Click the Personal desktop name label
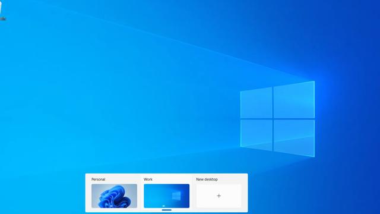Image resolution: width=380 pixels, height=214 pixels. pyautogui.click(x=98, y=180)
